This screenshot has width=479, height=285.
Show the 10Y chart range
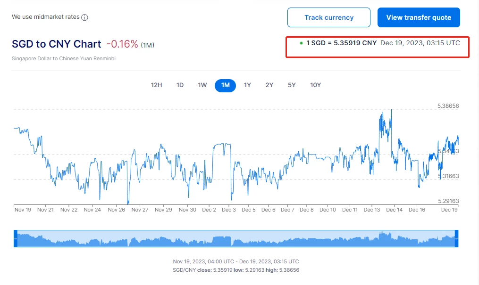pyautogui.click(x=315, y=85)
